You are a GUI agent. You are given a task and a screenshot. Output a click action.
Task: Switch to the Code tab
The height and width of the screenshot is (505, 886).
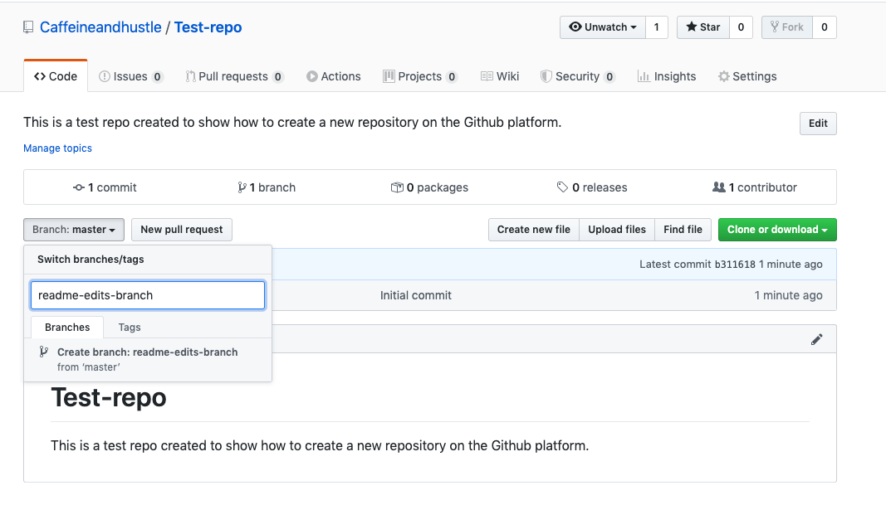tap(56, 76)
